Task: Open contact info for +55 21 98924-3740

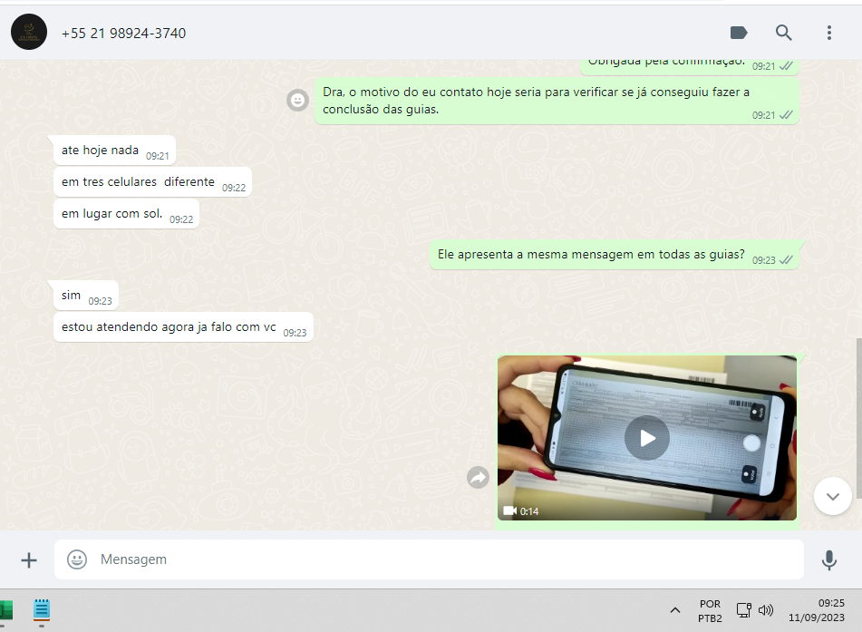Action: click(123, 33)
